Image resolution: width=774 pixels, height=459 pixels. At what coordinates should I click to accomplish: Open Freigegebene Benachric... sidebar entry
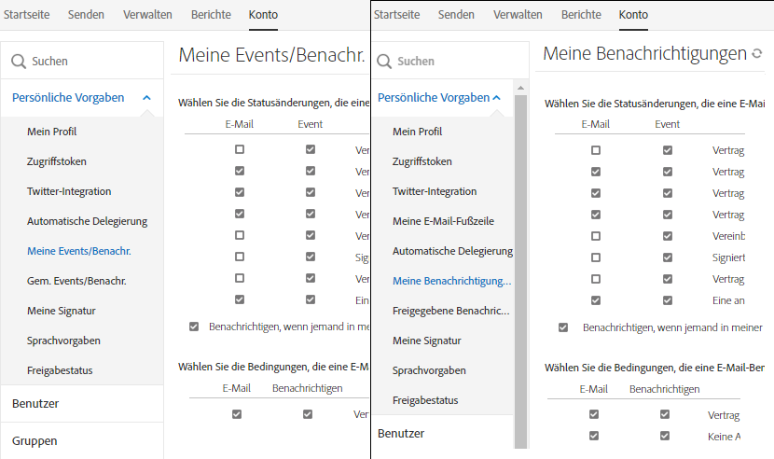(x=451, y=311)
